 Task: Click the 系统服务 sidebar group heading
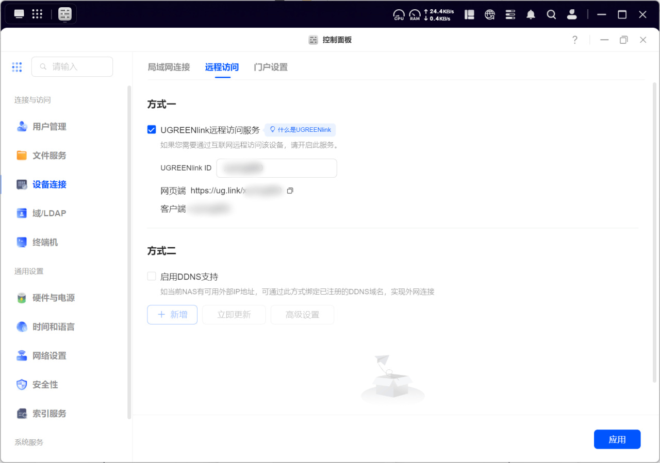[x=29, y=442]
